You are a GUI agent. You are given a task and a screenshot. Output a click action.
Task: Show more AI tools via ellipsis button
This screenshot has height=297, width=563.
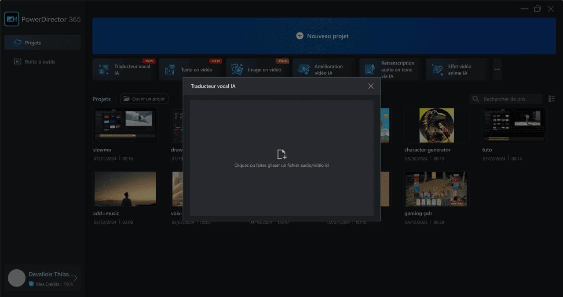[x=497, y=70]
